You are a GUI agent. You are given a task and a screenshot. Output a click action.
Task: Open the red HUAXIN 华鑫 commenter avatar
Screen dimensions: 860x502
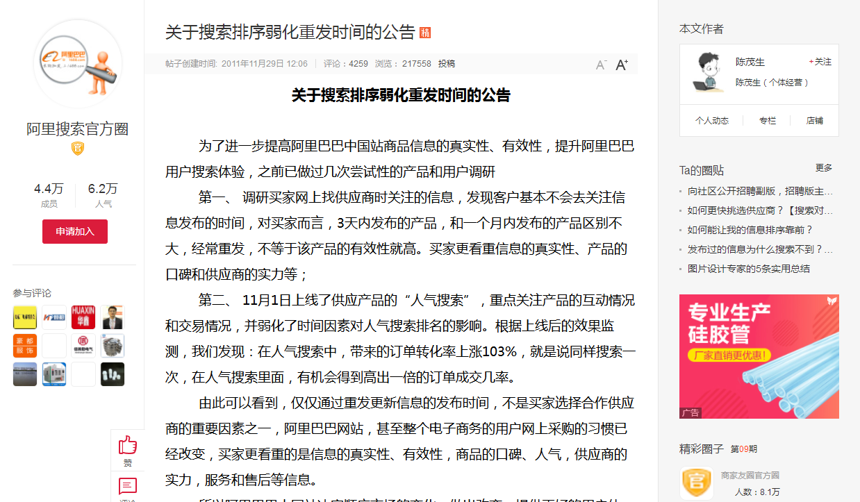tap(83, 317)
